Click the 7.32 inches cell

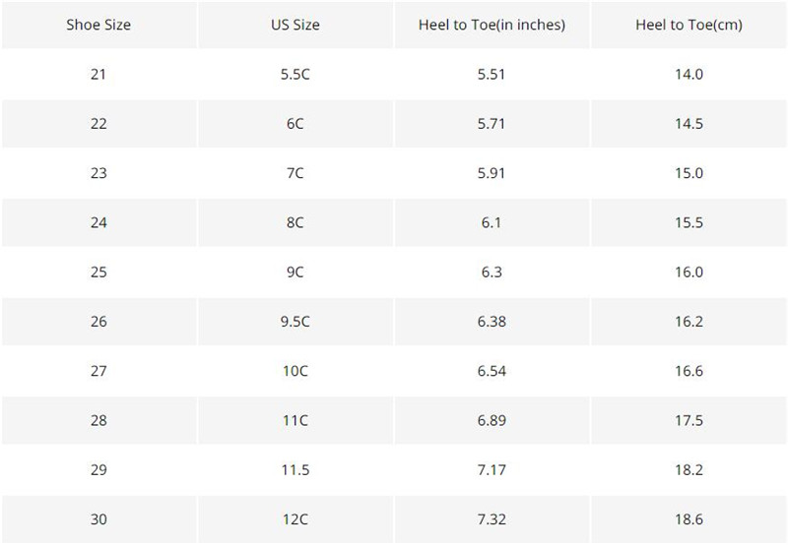pyautogui.click(x=492, y=519)
